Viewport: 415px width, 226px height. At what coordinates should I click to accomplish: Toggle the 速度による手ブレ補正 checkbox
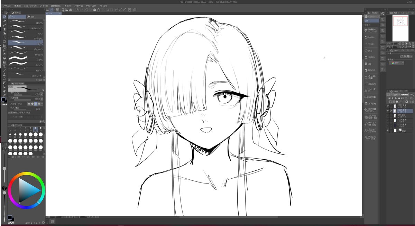(x=12, y=112)
